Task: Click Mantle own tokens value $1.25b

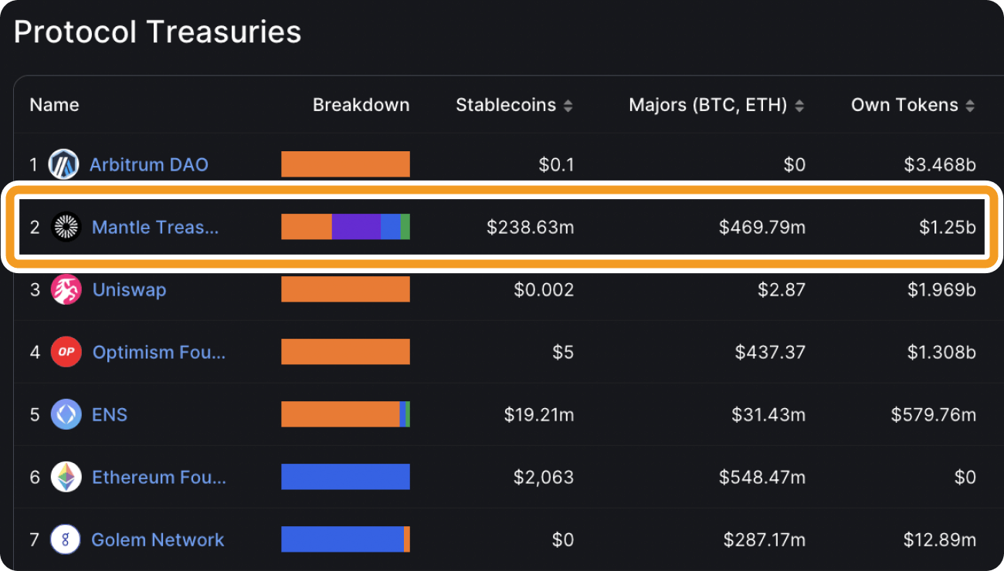Action: pos(948,227)
